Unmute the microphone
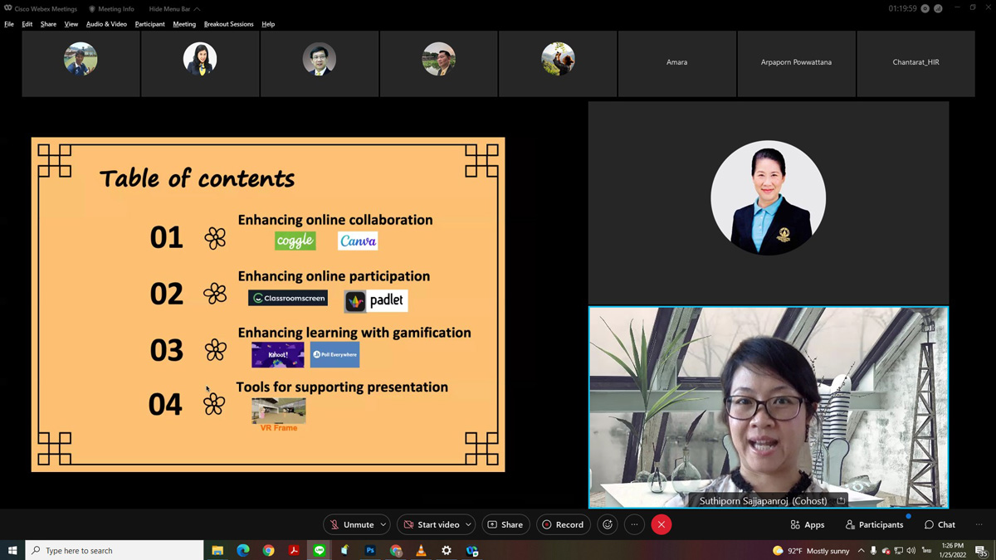This screenshot has width=996, height=560. (351, 524)
